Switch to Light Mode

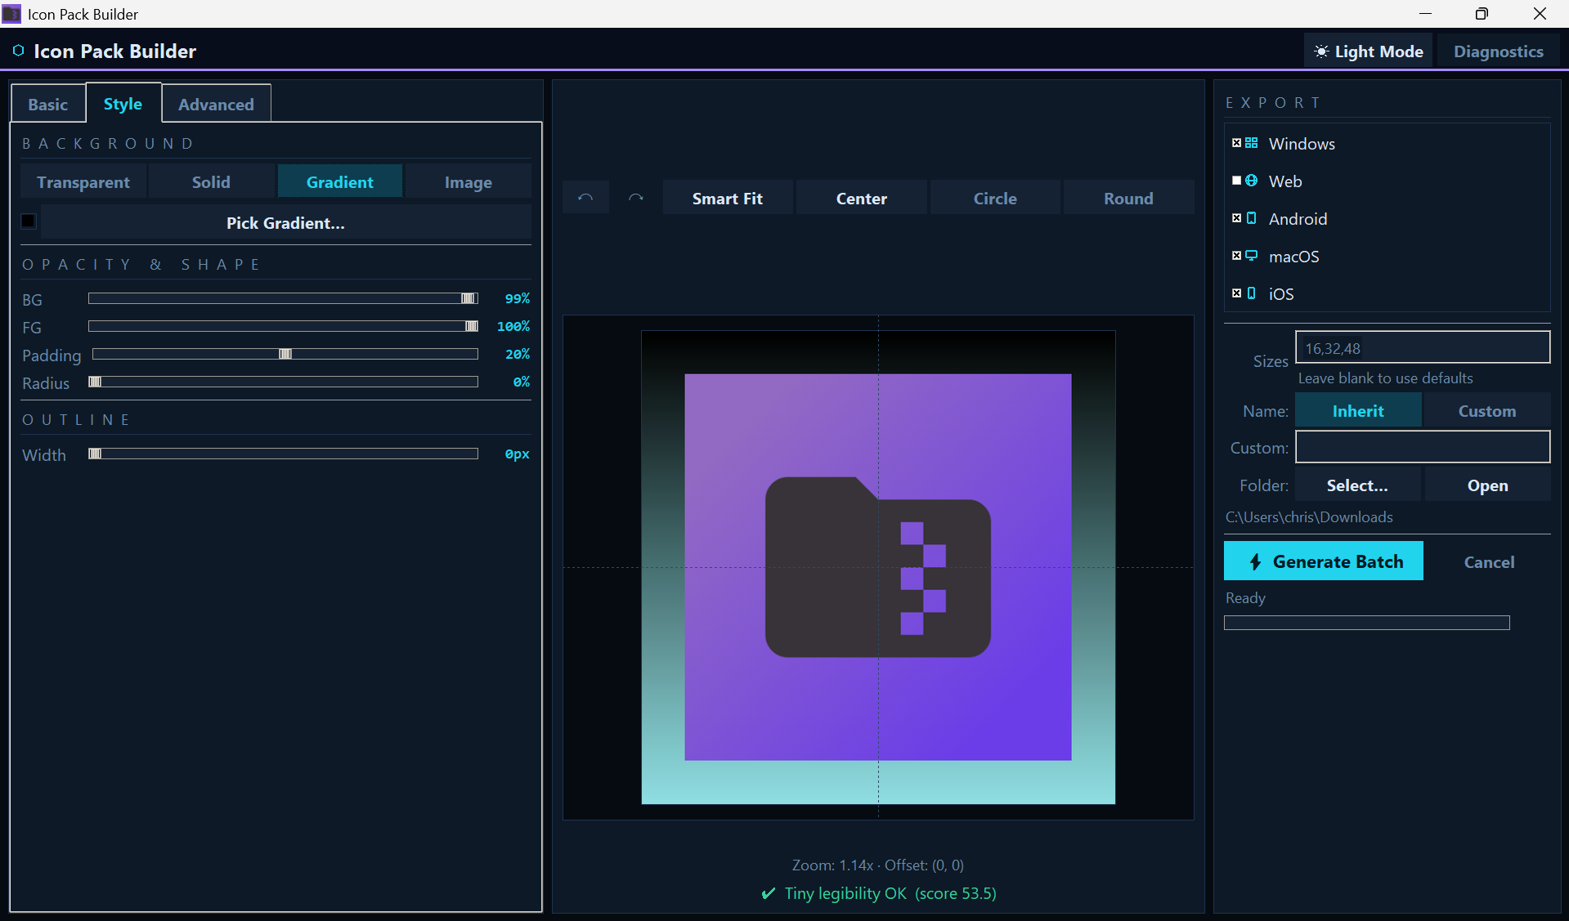coord(1368,51)
